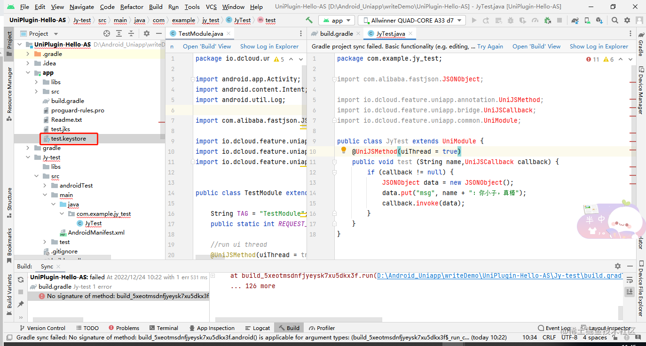Image resolution: width=646 pixels, height=346 pixels.
Task: Expand the .gradle folder
Action: pyautogui.click(x=29, y=54)
